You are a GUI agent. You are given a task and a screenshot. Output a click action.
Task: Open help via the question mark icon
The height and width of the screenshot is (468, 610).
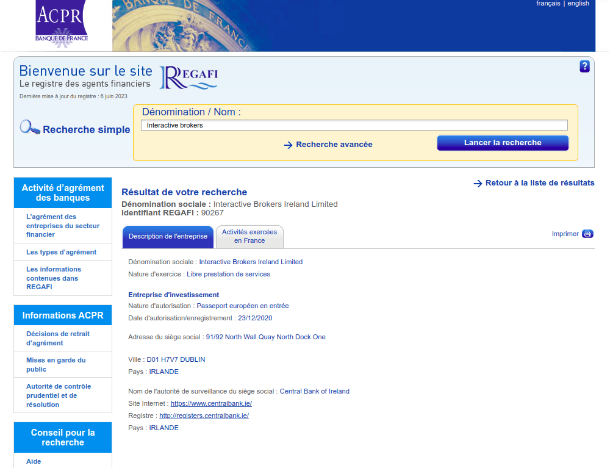coord(584,67)
